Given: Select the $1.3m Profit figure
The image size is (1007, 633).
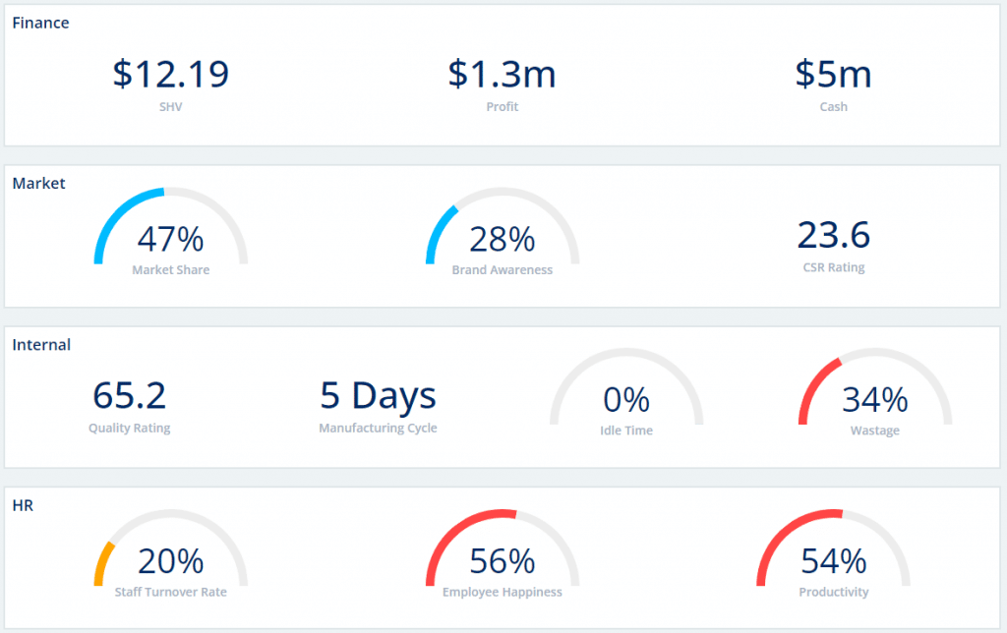Looking at the screenshot, I should point(502,75).
